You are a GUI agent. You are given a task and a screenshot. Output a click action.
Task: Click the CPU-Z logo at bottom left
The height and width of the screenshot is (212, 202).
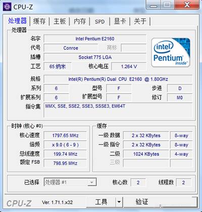point(19,203)
